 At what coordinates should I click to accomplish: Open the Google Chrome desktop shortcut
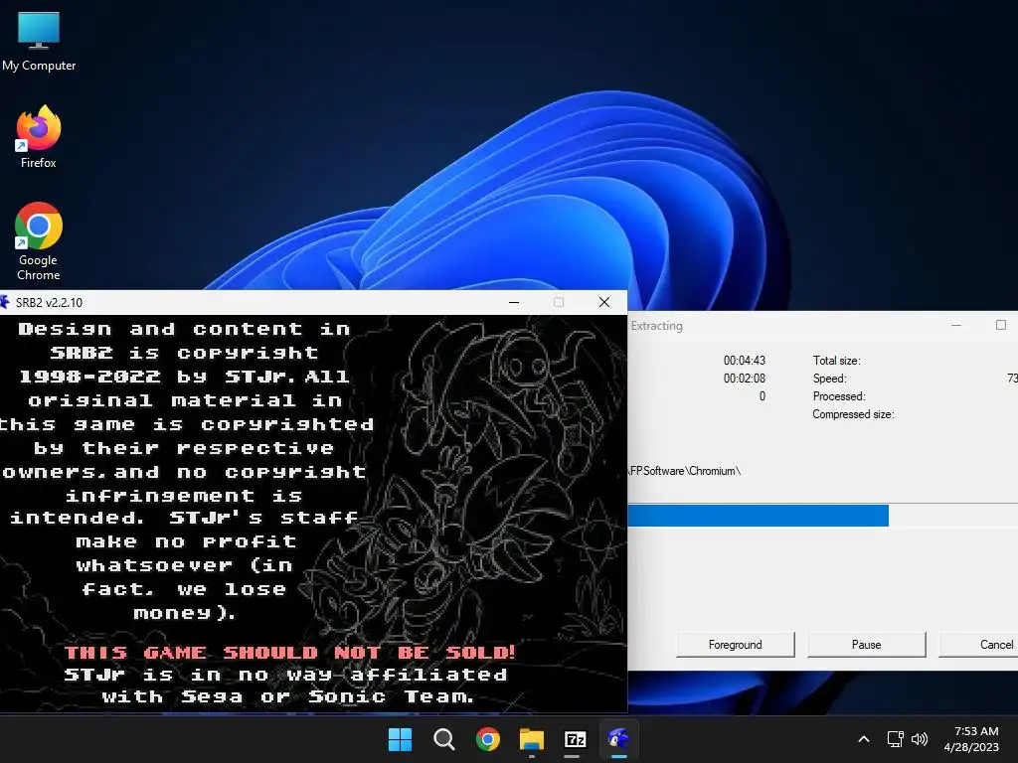pyautogui.click(x=39, y=240)
